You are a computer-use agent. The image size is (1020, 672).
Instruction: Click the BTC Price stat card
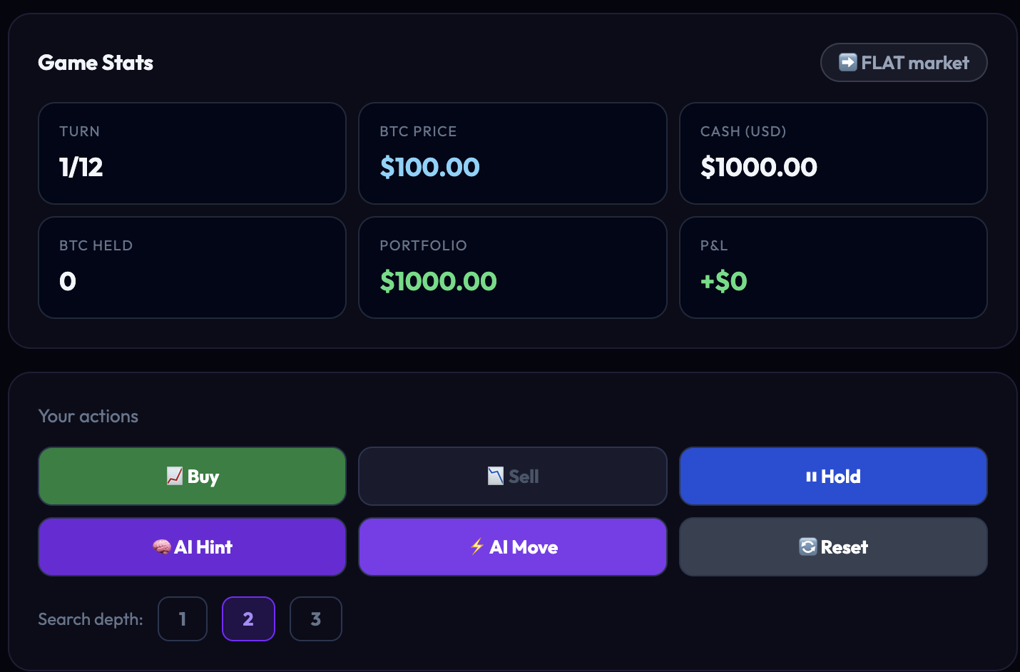tap(512, 153)
